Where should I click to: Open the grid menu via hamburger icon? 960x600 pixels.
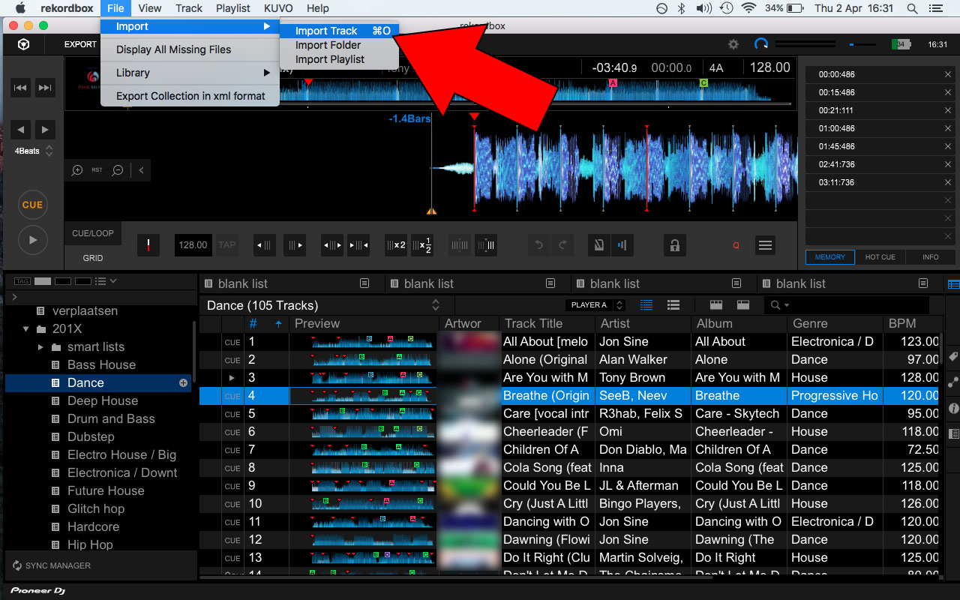[765, 244]
